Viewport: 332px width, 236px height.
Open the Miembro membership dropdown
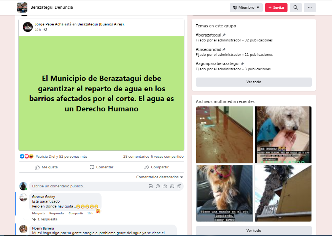pyautogui.click(x=246, y=8)
